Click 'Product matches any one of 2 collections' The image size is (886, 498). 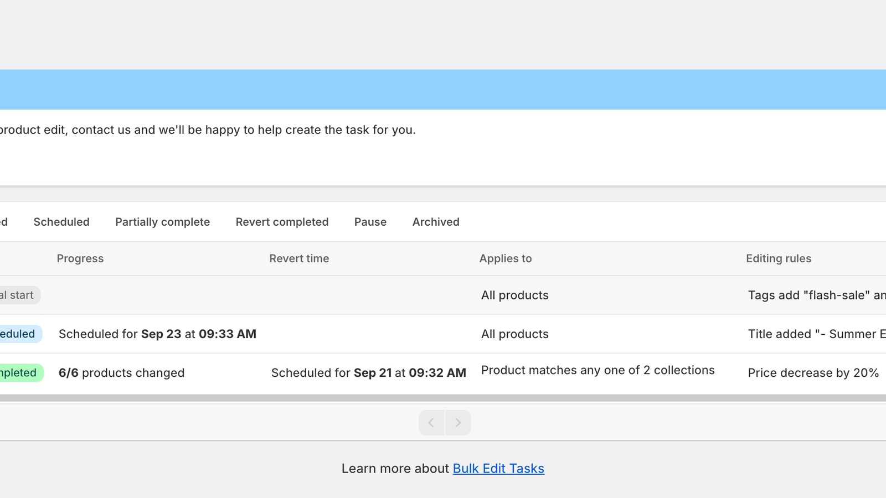click(598, 370)
